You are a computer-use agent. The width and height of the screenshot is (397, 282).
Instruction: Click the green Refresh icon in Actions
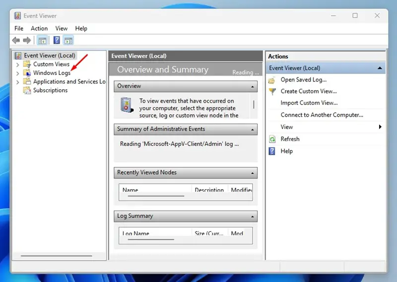[272, 139]
